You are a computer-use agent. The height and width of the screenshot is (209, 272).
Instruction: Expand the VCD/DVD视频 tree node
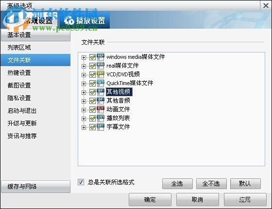click(84, 75)
